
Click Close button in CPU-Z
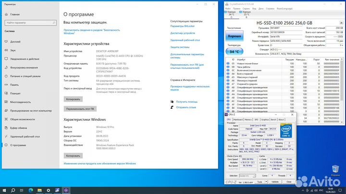tap(289, 182)
